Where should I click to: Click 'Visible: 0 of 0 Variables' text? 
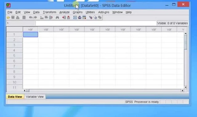coord(172,23)
